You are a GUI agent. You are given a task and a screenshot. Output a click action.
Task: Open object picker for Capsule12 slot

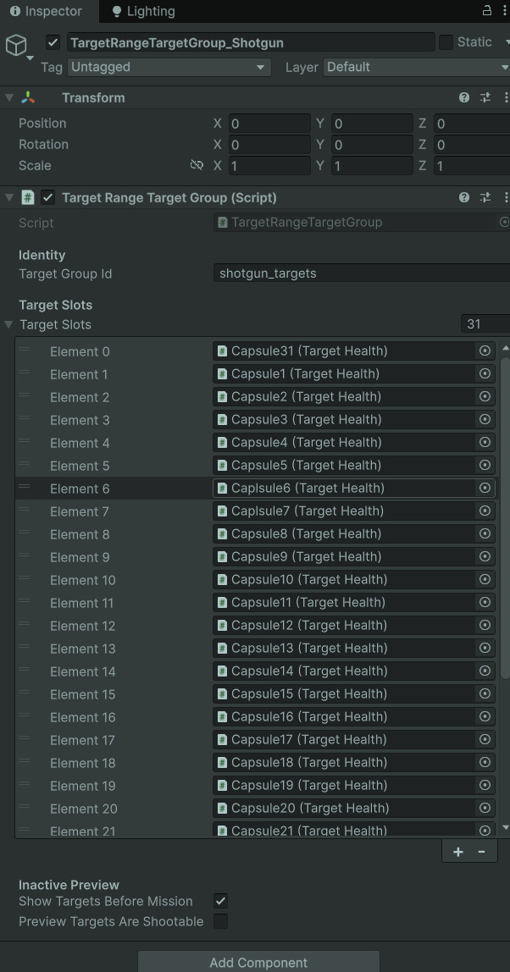[x=485, y=626]
